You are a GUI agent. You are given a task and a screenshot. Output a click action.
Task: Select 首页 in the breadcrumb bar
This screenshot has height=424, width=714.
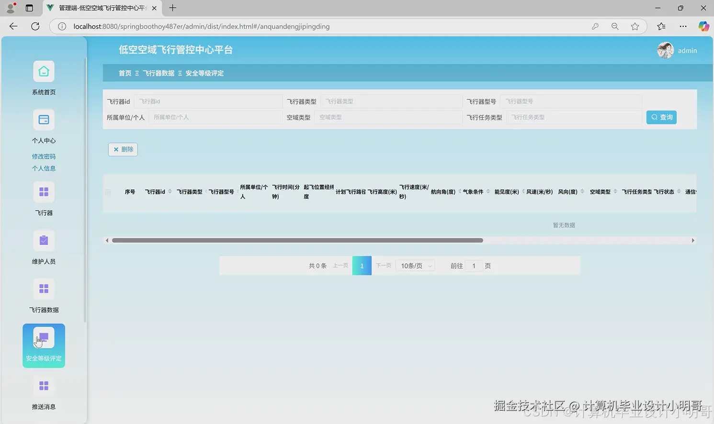[x=125, y=73]
